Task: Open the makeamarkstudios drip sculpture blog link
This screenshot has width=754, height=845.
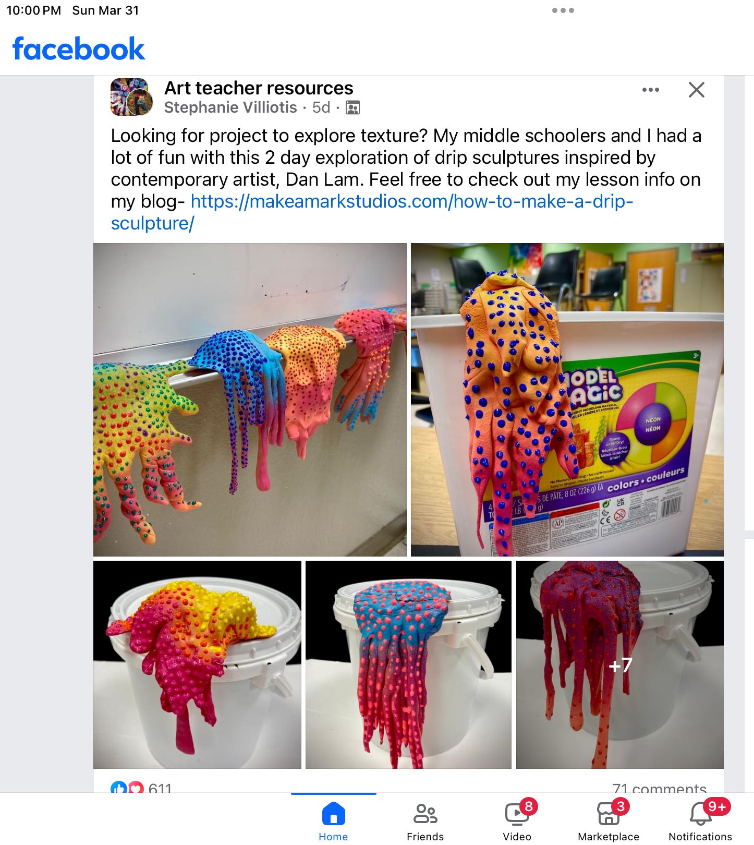Action: 372,212
